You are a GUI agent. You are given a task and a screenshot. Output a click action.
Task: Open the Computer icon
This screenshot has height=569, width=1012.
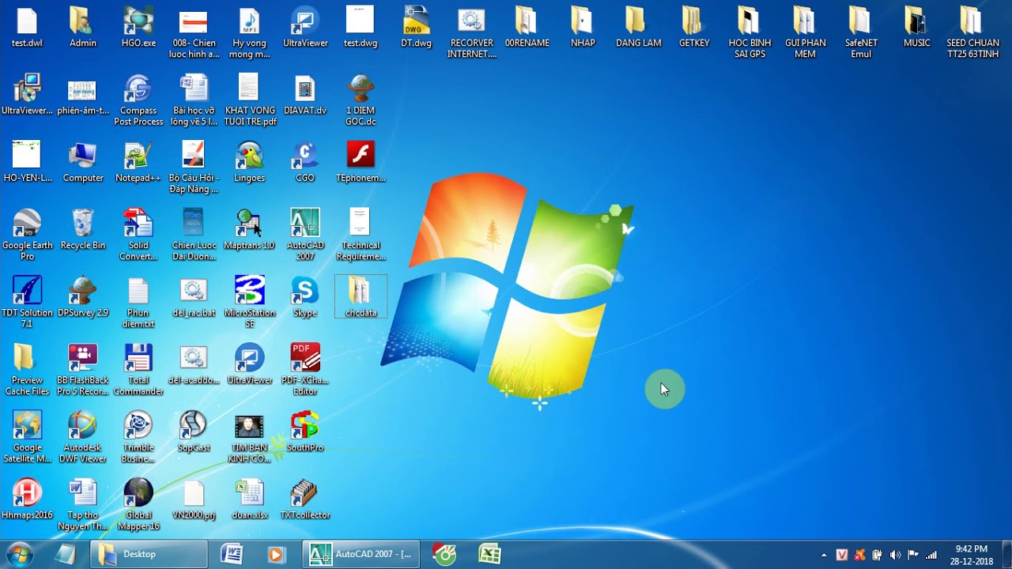click(x=83, y=161)
